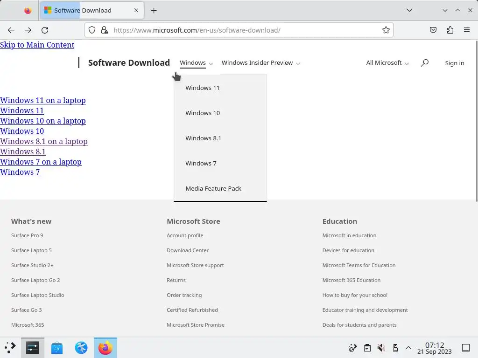Select Media Feature Pack menu entry
This screenshot has height=358, width=478.
[220, 188]
